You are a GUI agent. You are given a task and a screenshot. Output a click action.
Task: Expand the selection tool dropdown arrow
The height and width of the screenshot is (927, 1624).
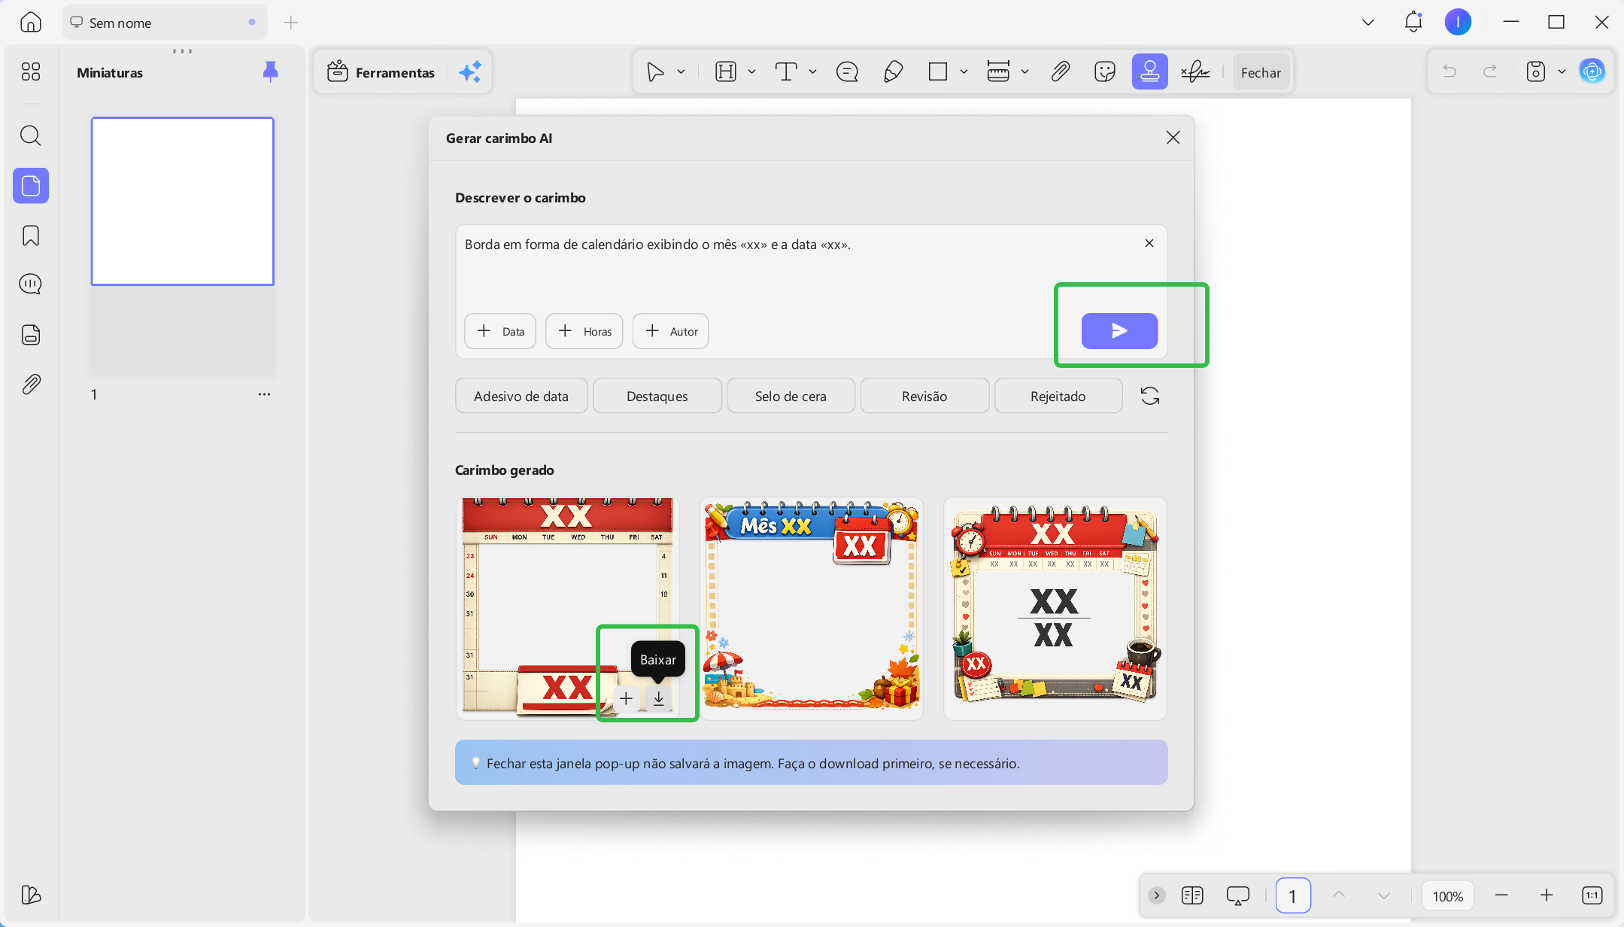681,72
